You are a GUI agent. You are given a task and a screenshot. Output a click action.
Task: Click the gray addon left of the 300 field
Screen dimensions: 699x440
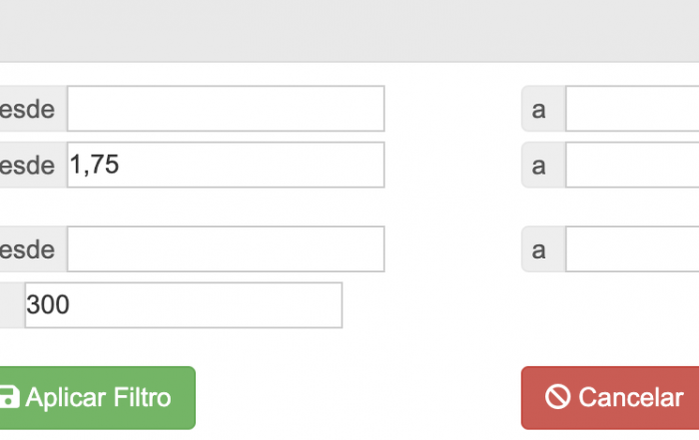(x=11, y=305)
